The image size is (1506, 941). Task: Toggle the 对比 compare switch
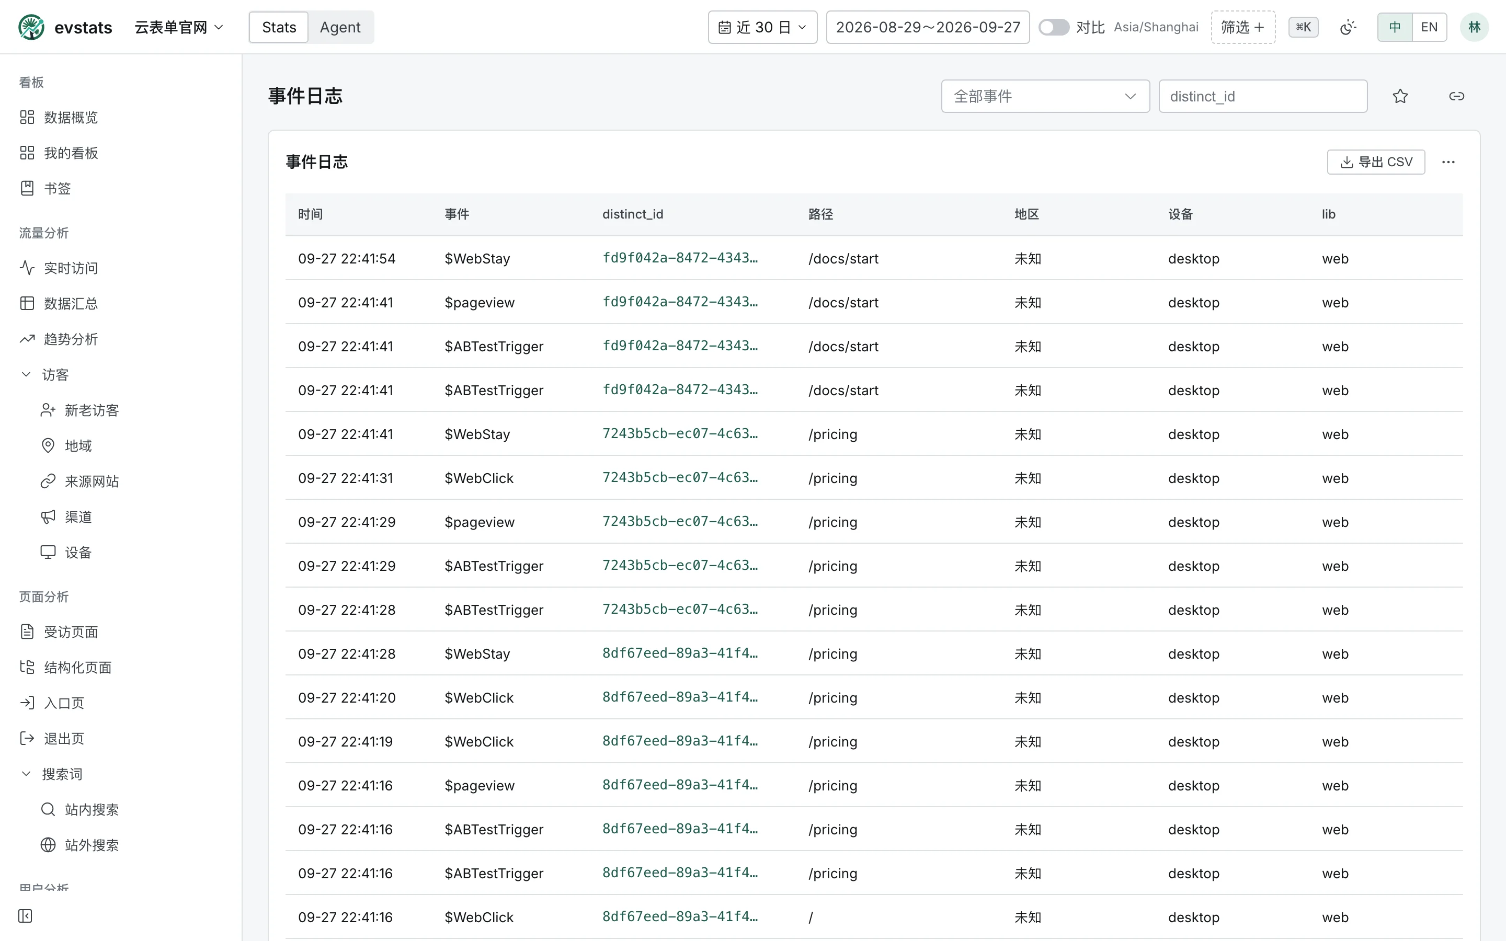click(1054, 27)
